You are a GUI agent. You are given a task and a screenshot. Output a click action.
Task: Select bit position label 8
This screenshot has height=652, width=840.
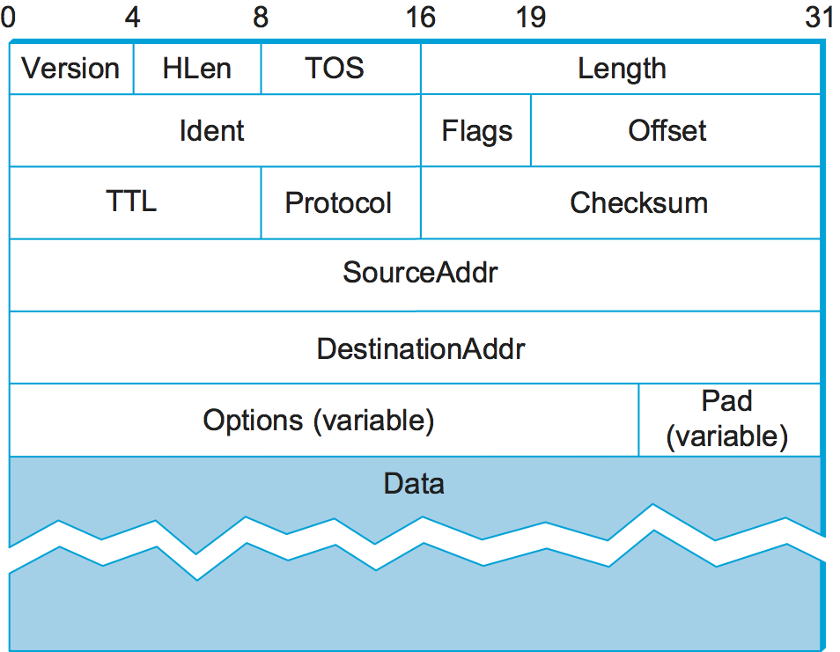click(x=261, y=18)
